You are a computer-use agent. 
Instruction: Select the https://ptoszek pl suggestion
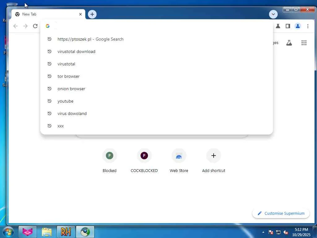tap(156, 39)
